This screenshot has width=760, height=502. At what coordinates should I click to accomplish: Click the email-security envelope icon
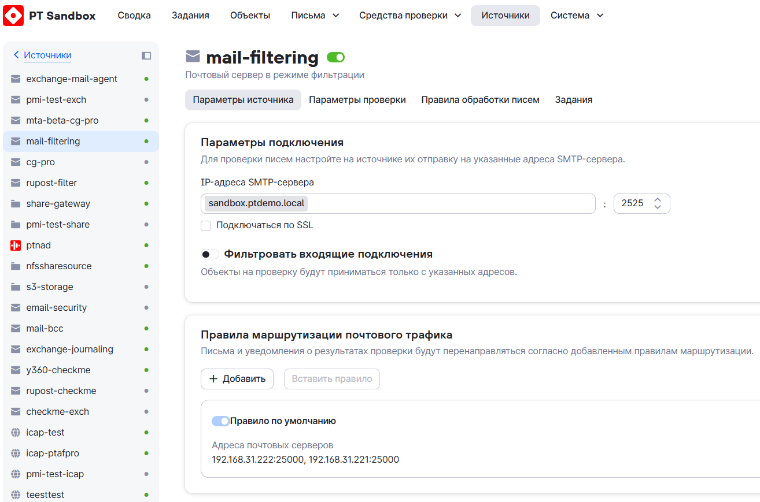pos(16,308)
